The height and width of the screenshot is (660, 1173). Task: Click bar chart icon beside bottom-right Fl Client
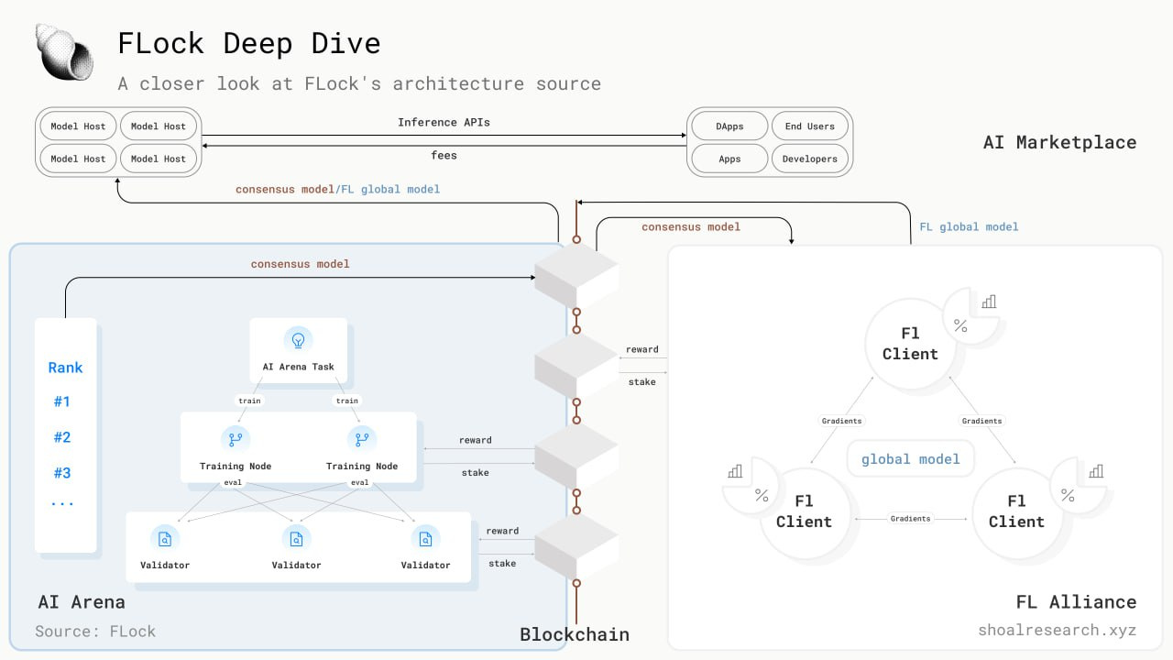1095,471
